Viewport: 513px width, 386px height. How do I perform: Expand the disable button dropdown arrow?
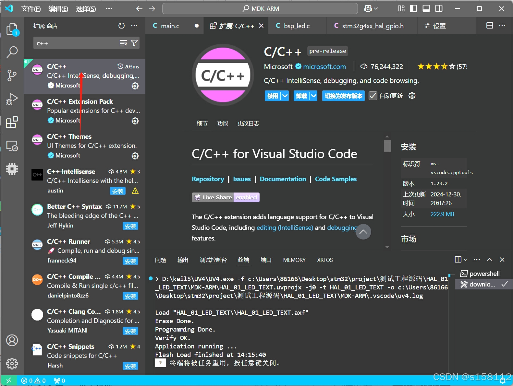coord(285,96)
